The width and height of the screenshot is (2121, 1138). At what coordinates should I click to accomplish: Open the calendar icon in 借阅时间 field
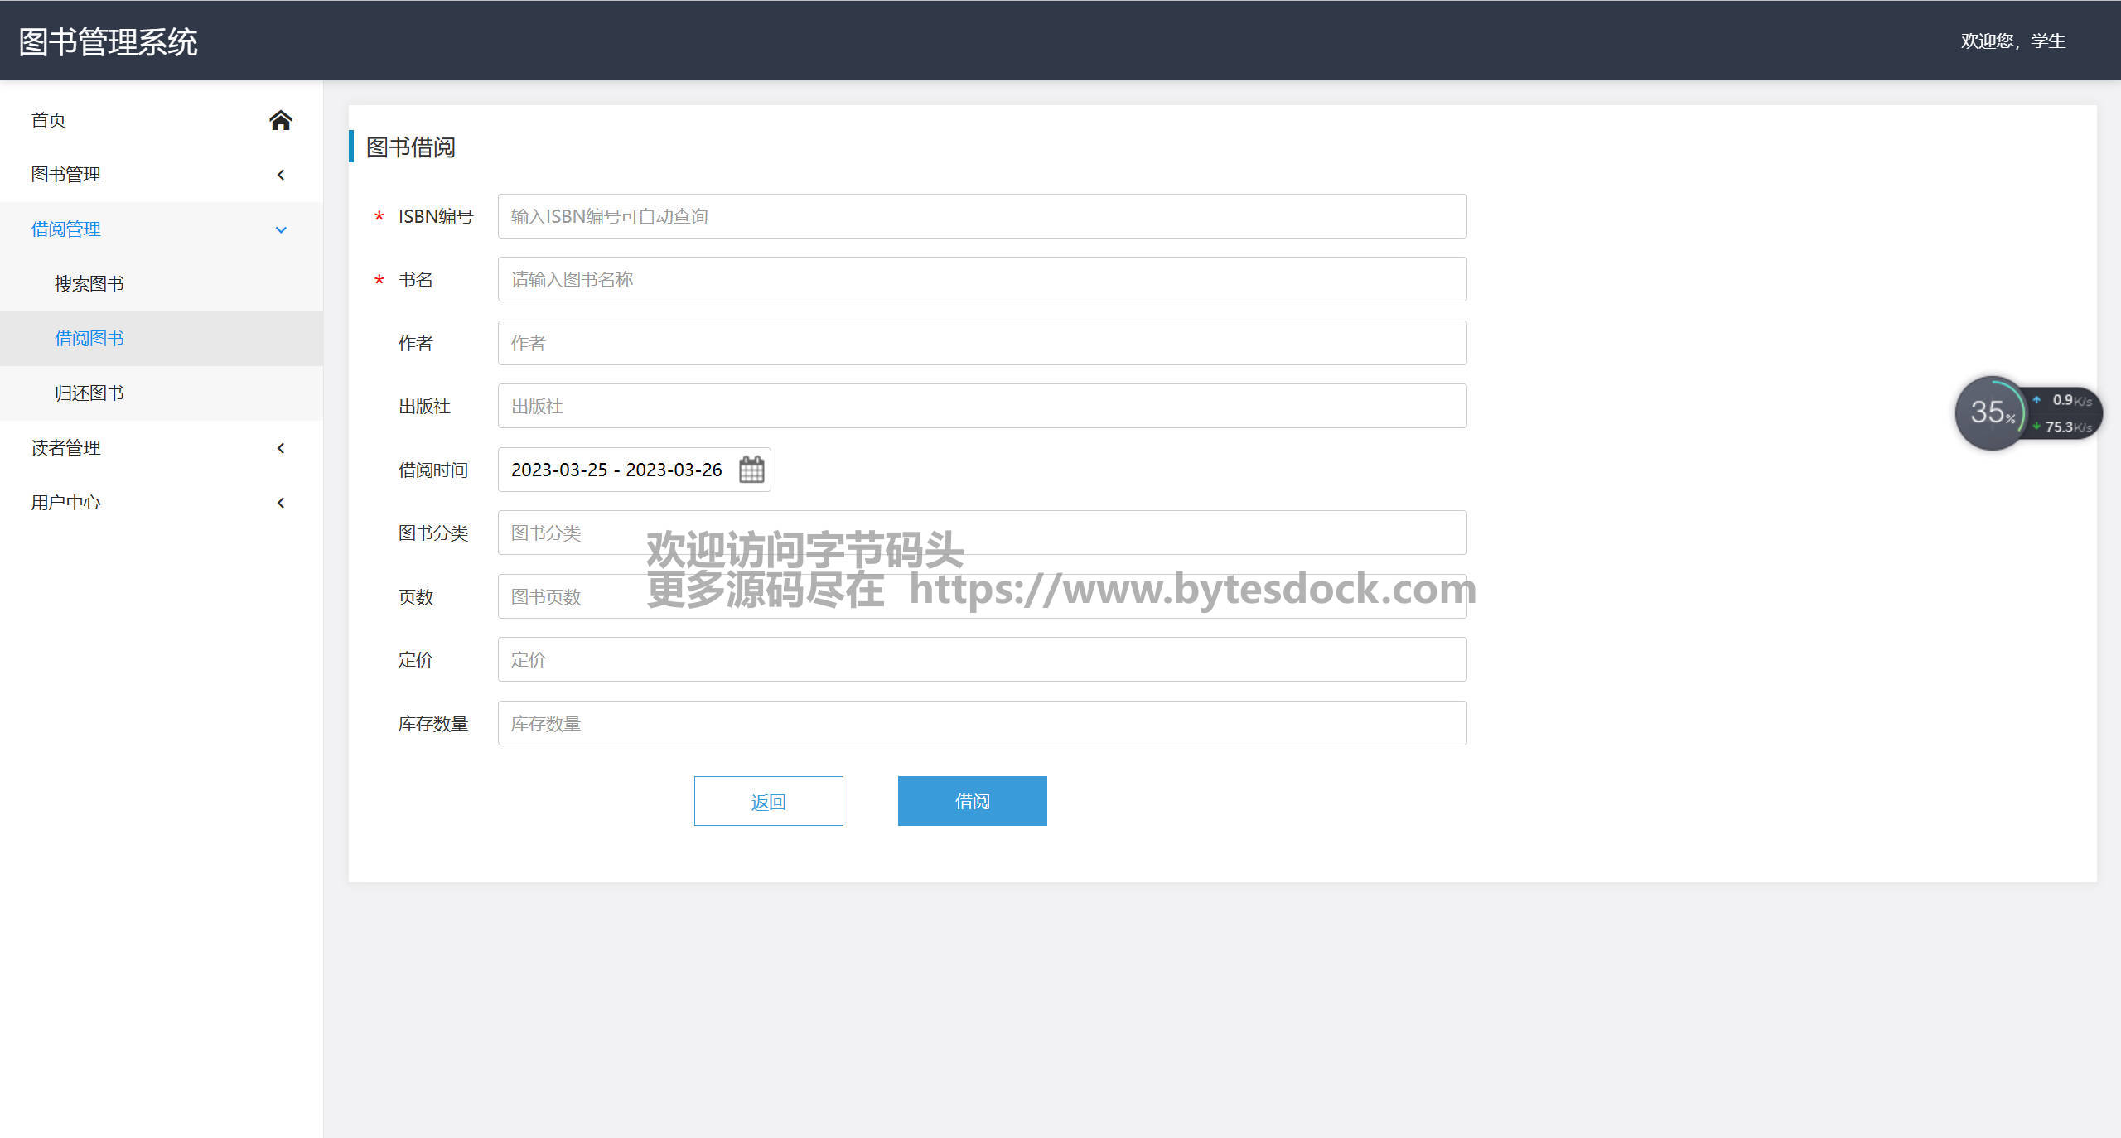(x=751, y=470)
